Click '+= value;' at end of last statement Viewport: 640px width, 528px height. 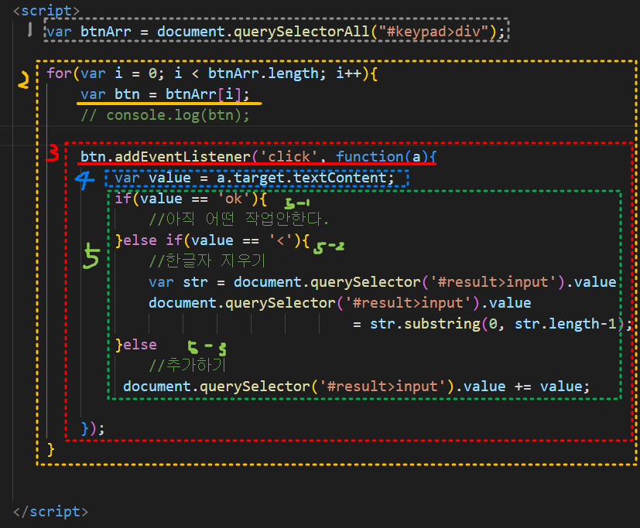click(553, 386)
